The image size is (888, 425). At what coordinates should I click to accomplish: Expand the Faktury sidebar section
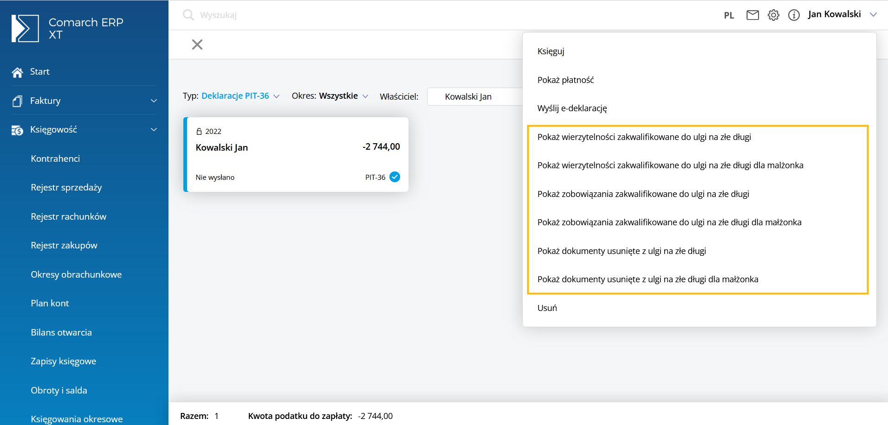click(x=154, y=101)
